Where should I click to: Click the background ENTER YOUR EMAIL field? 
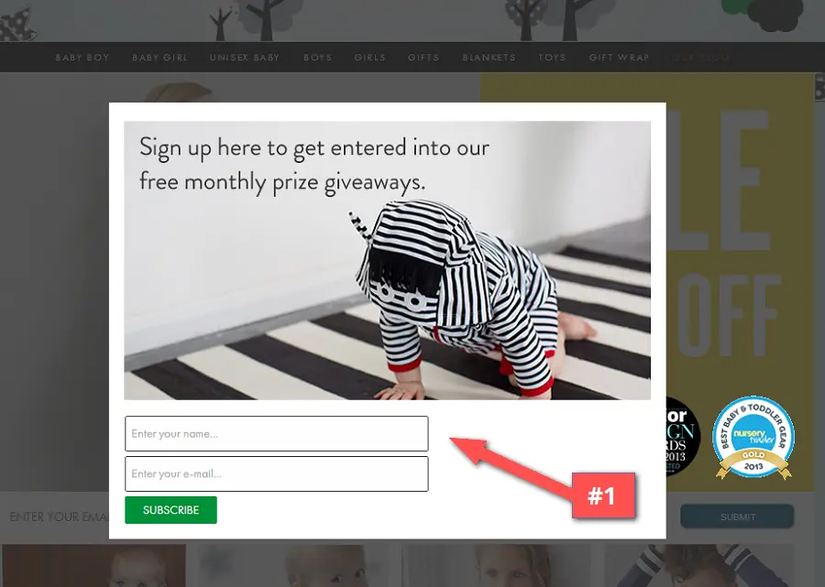coord(58,516)
